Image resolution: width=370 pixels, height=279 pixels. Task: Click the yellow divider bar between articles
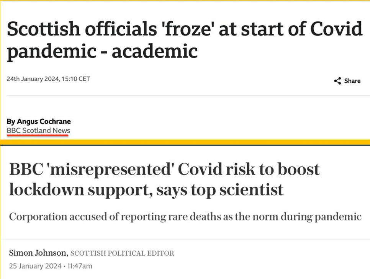tap(185, 142)
